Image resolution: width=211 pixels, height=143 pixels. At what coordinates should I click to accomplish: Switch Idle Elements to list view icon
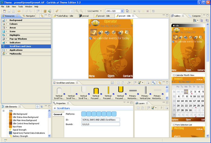pos(38,106)
